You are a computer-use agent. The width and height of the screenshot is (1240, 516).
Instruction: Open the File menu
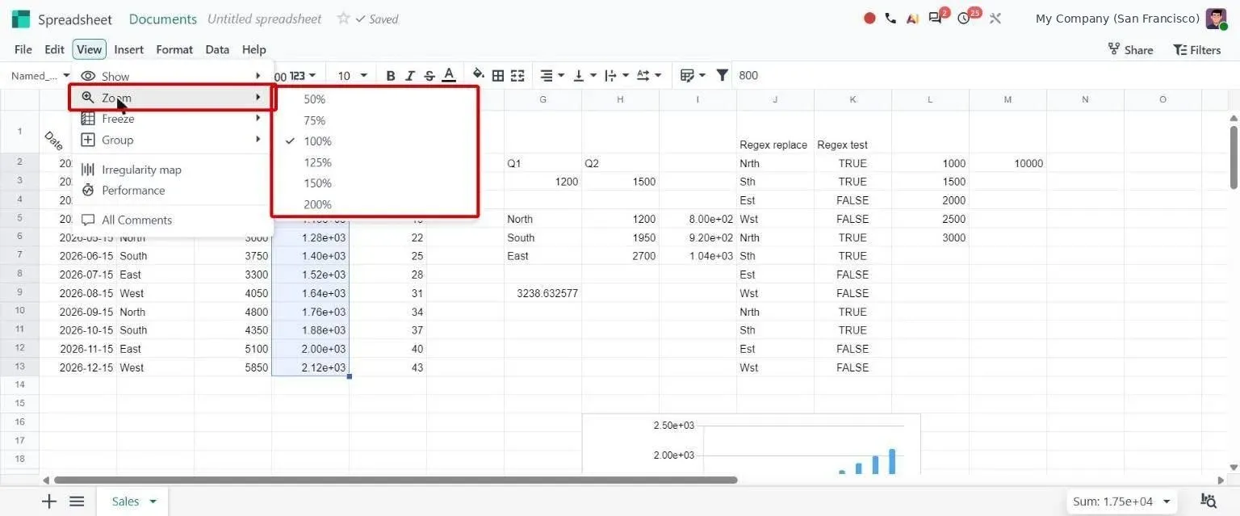tap(23, 49)
